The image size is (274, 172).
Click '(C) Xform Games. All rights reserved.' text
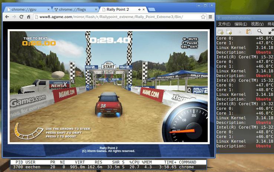tap(108, 151)
